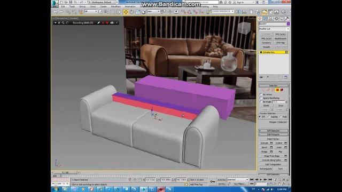Open the Hierarchy command panel tab
Image resolution: width=342 pixels, height=192 pixels.
coord(271,19)
